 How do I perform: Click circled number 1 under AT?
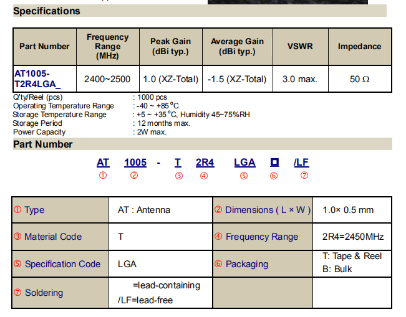click(103, 176)
